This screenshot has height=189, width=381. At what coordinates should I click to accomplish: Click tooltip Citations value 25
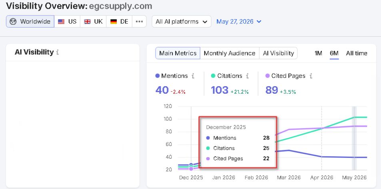point(266,148)
